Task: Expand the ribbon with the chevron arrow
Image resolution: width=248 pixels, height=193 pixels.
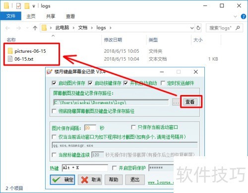Action: 235,16
